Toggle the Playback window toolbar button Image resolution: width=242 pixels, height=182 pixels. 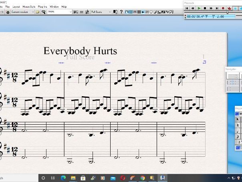143,12
